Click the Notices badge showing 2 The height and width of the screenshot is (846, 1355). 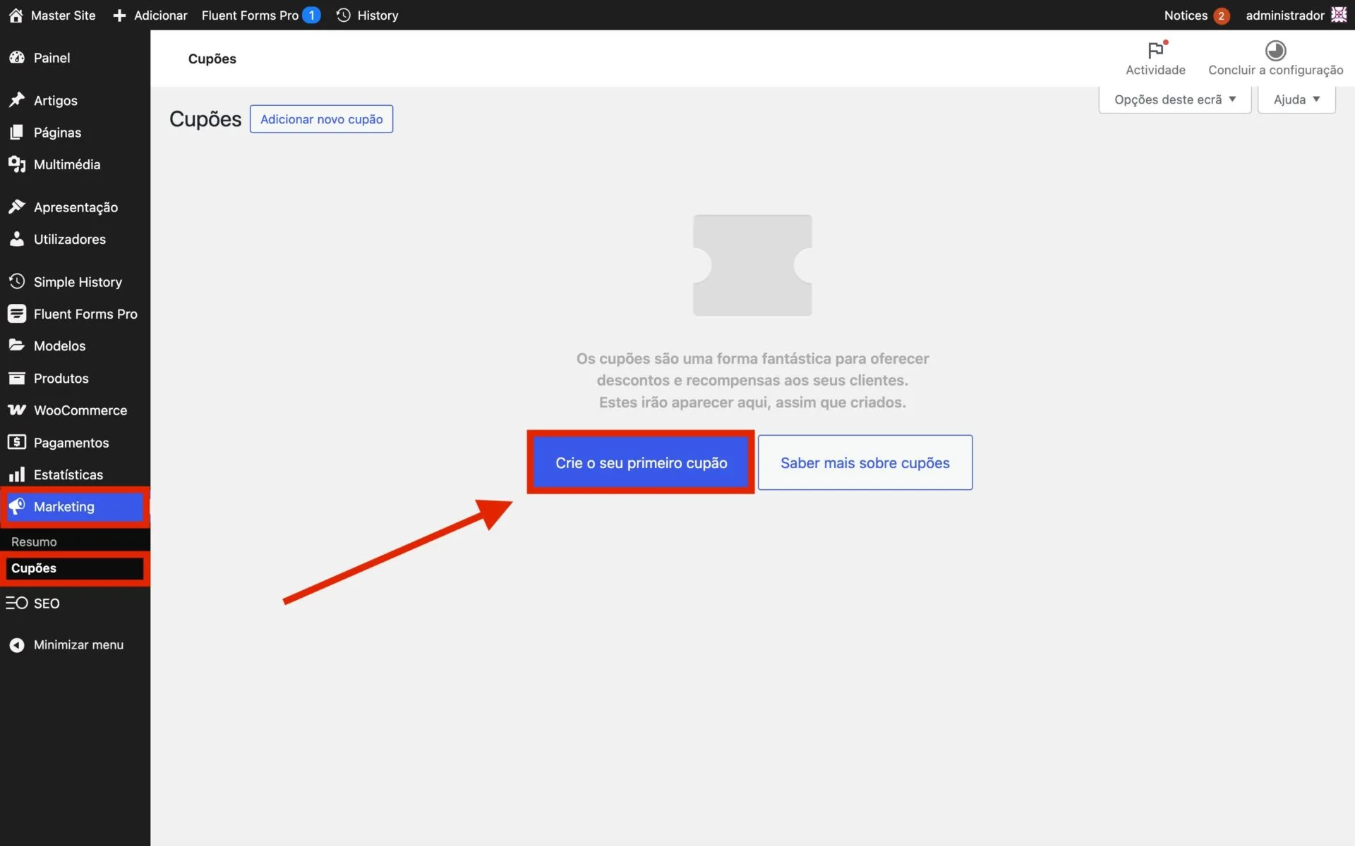pos(1220,15)
